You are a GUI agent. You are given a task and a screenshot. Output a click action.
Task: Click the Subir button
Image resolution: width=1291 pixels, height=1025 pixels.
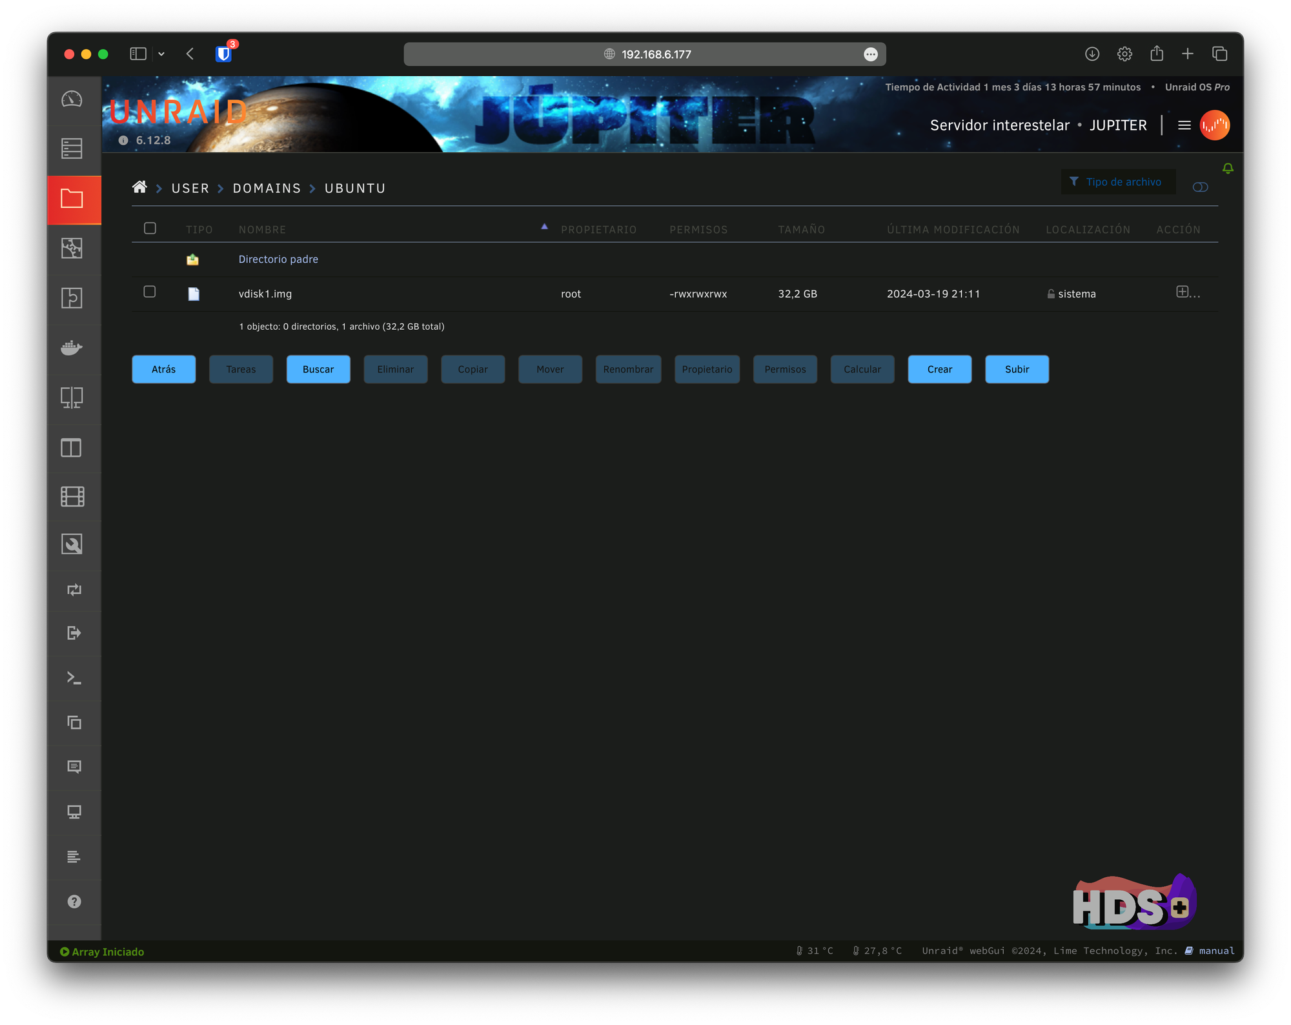[1017, 369]
